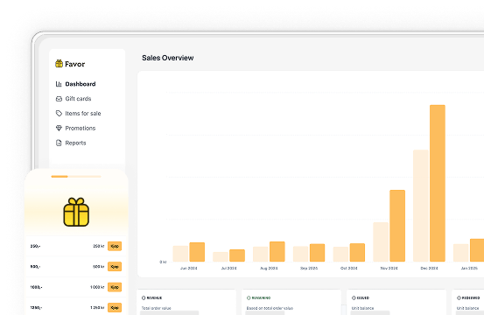Click the Jul 2024 axis label

228,268
